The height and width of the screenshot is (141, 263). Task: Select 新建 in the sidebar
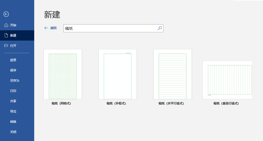pyautogui.click(x=17, y=35)
